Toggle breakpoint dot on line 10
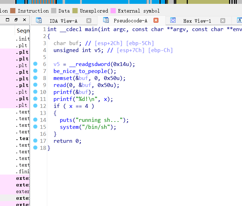 [35, 92]
